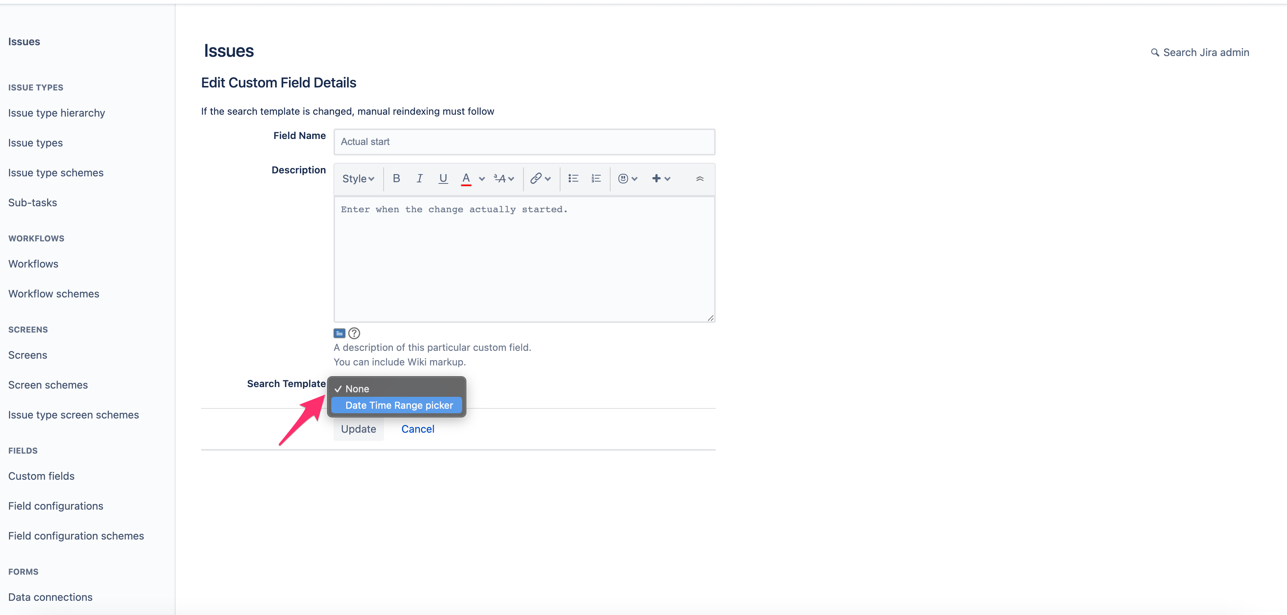Screen dimensions: 1287x615
Task: Apply italic formatting in description toolbar
Action: click(x=419, y=178)
